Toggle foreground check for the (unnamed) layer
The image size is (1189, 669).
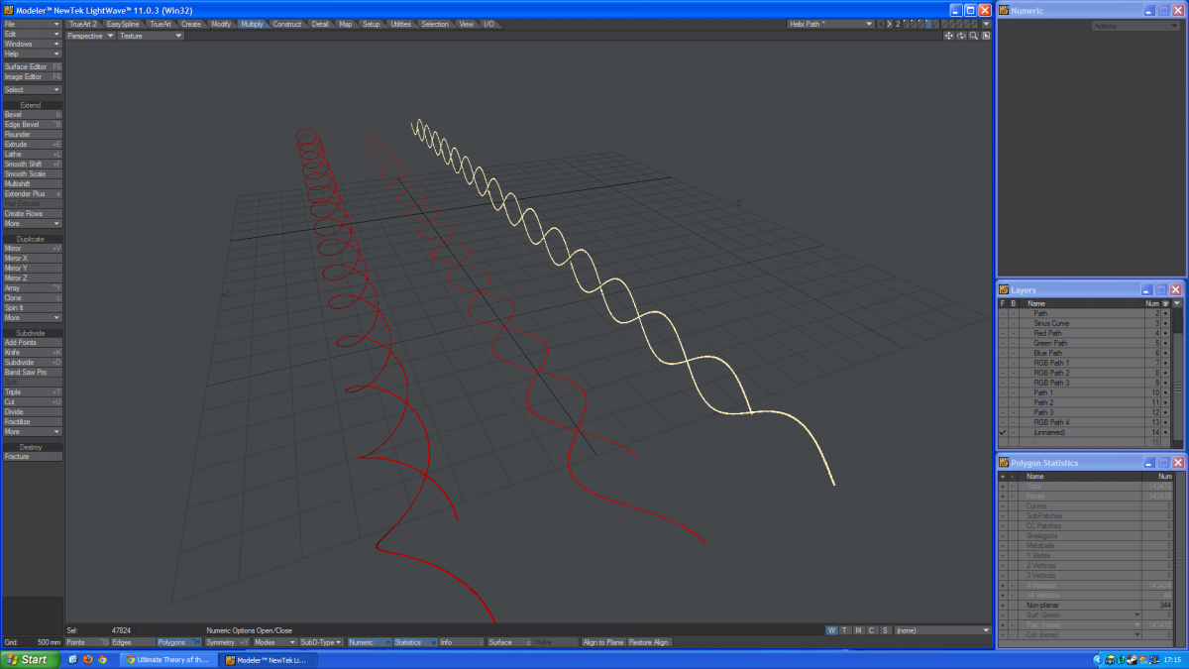[1002, 432]
